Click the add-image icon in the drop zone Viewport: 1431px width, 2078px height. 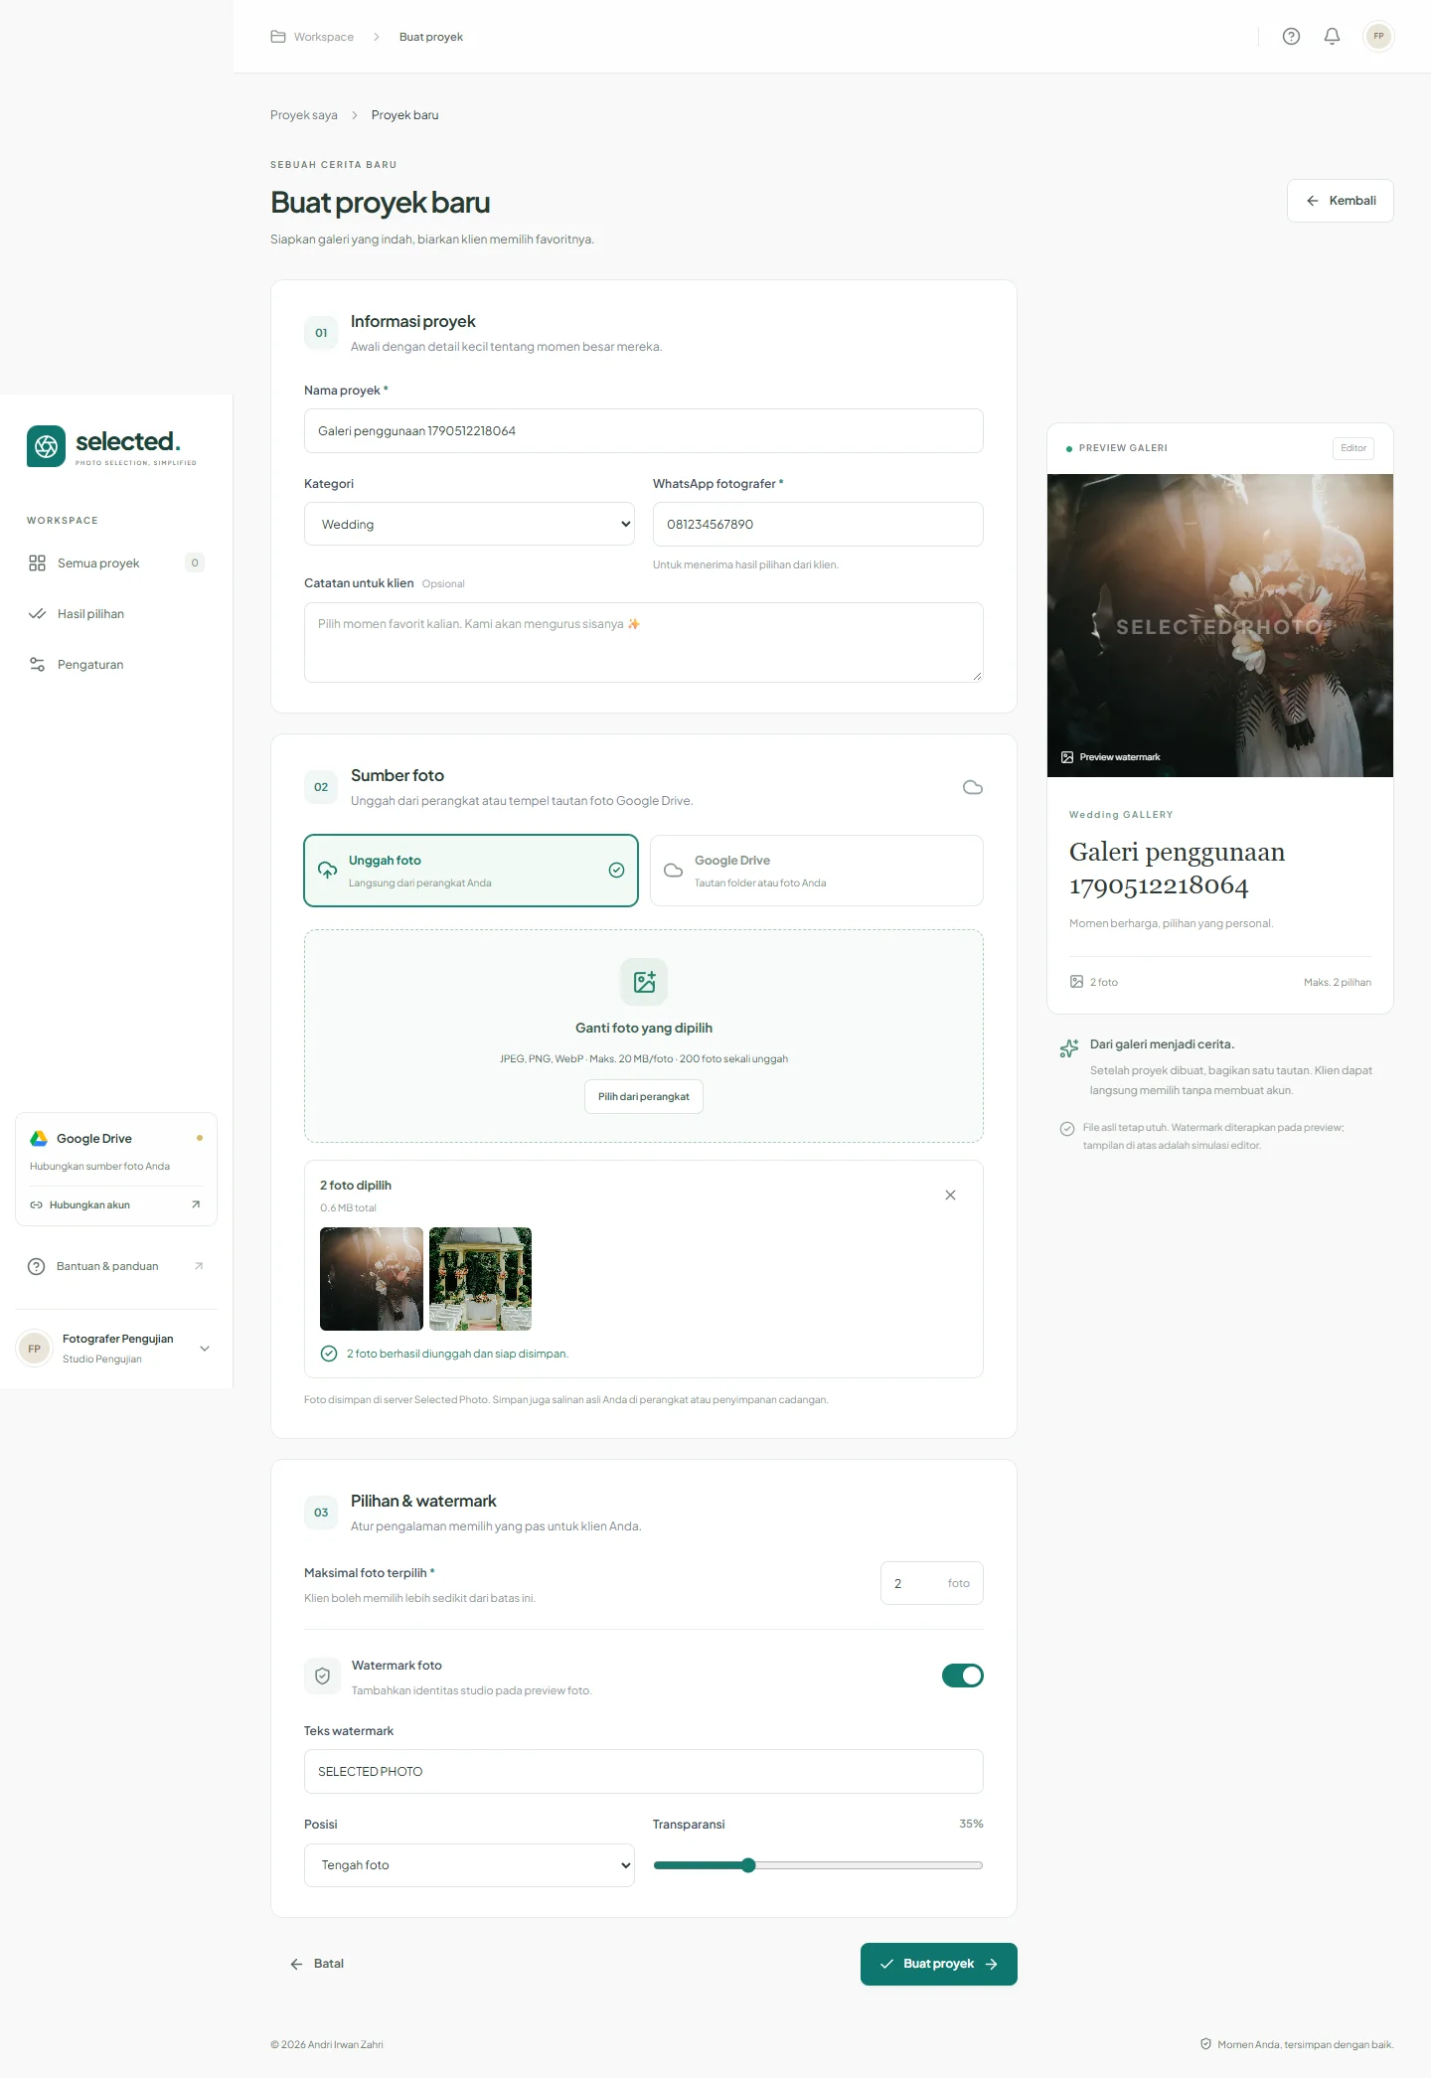[644, 982]
